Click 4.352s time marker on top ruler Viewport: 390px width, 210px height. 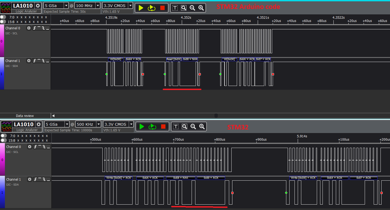point(186,18)
